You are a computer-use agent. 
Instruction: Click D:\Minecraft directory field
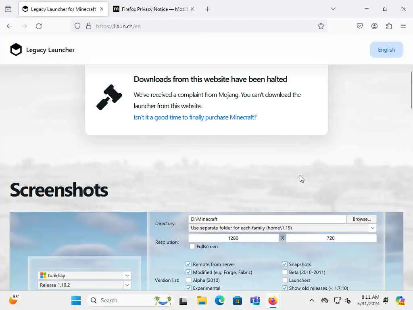click(x=267, y=219)
